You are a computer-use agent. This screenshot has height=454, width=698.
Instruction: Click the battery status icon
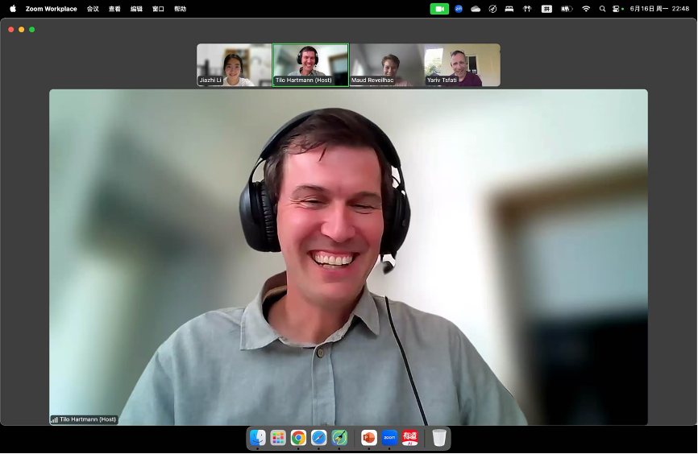click(567, 9)
